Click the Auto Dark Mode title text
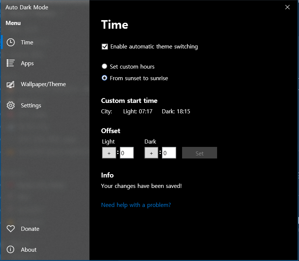 pos(27,7)
